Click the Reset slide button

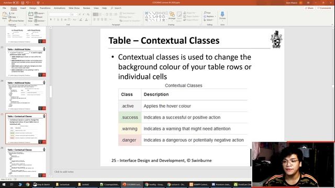(39, 17)
